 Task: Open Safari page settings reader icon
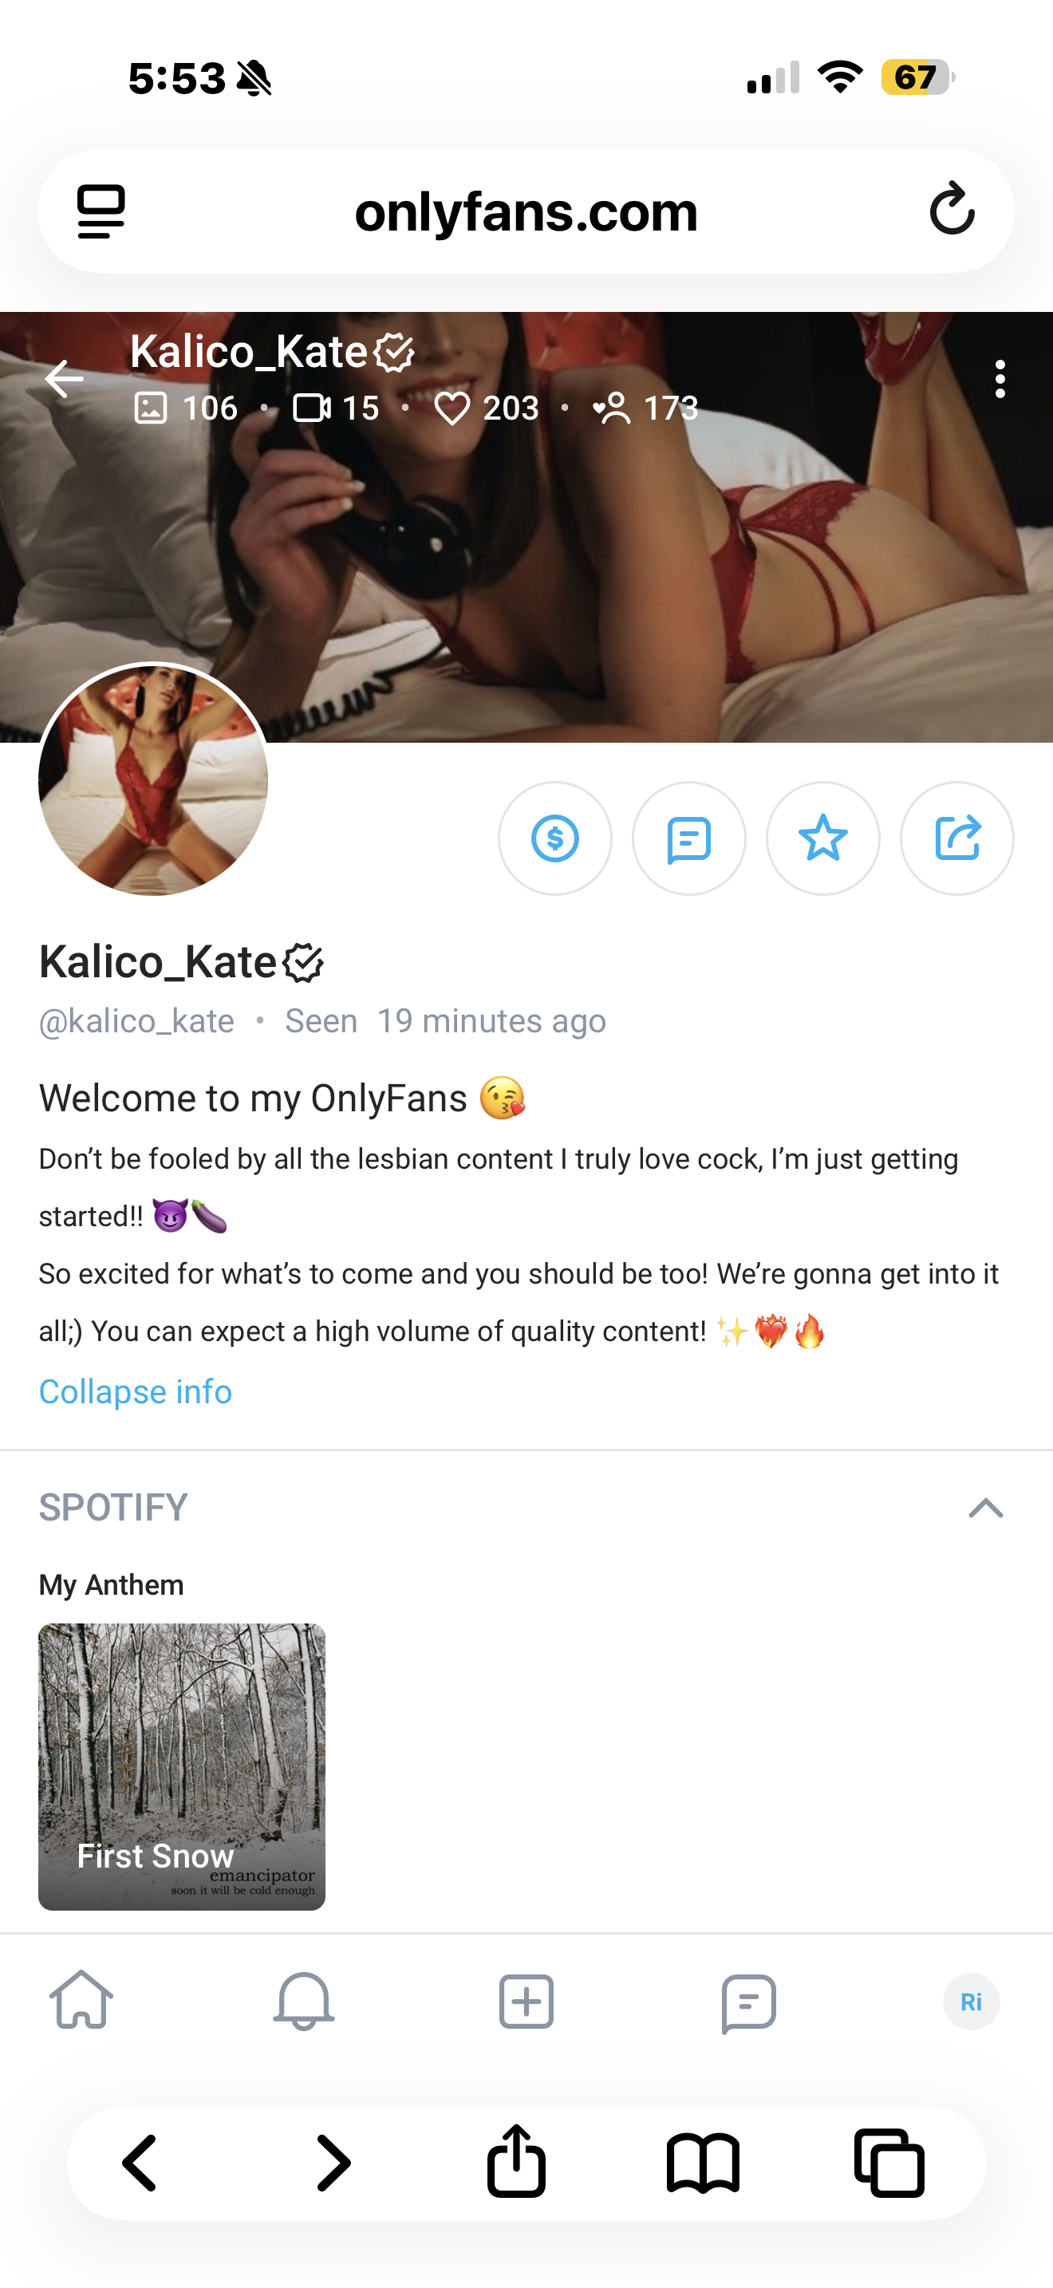[x=101, y=211]
